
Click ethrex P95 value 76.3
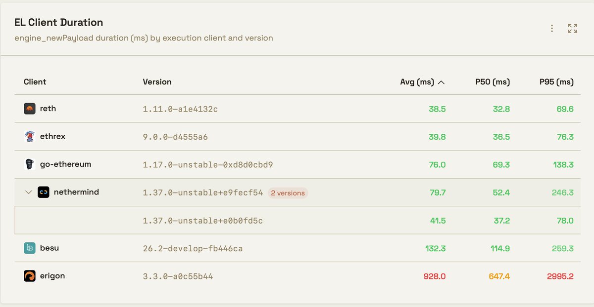pos(565,137)
